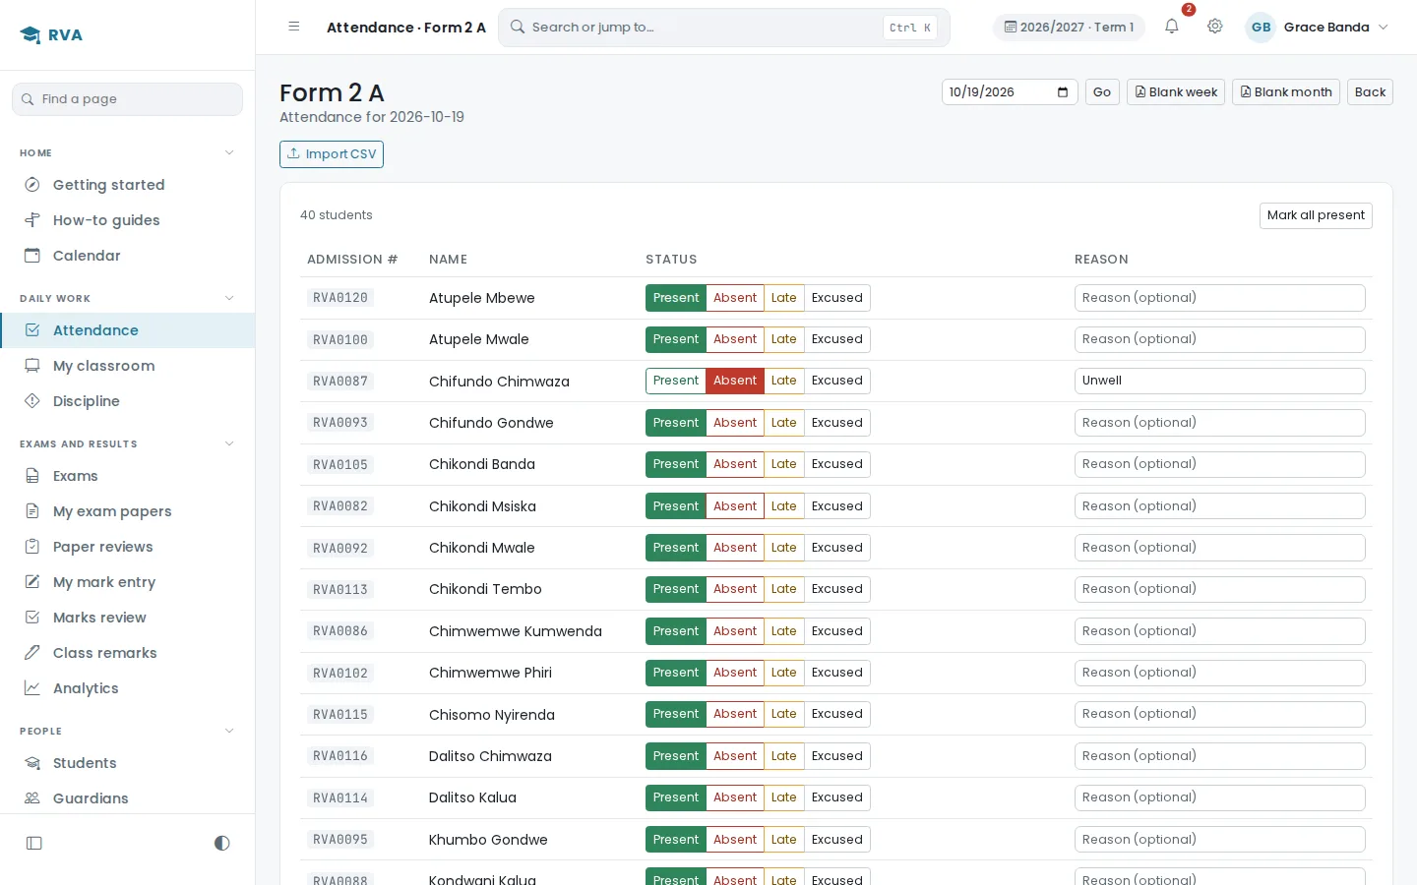Mark Chikondi Msiska as Late
This screenshot has width=1417, height=885.
(784, 506)
